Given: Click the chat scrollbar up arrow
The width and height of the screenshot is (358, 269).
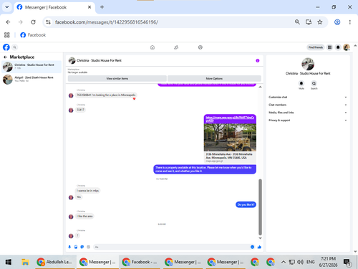Looking at the screenshot, I should (x=260, y=87).
